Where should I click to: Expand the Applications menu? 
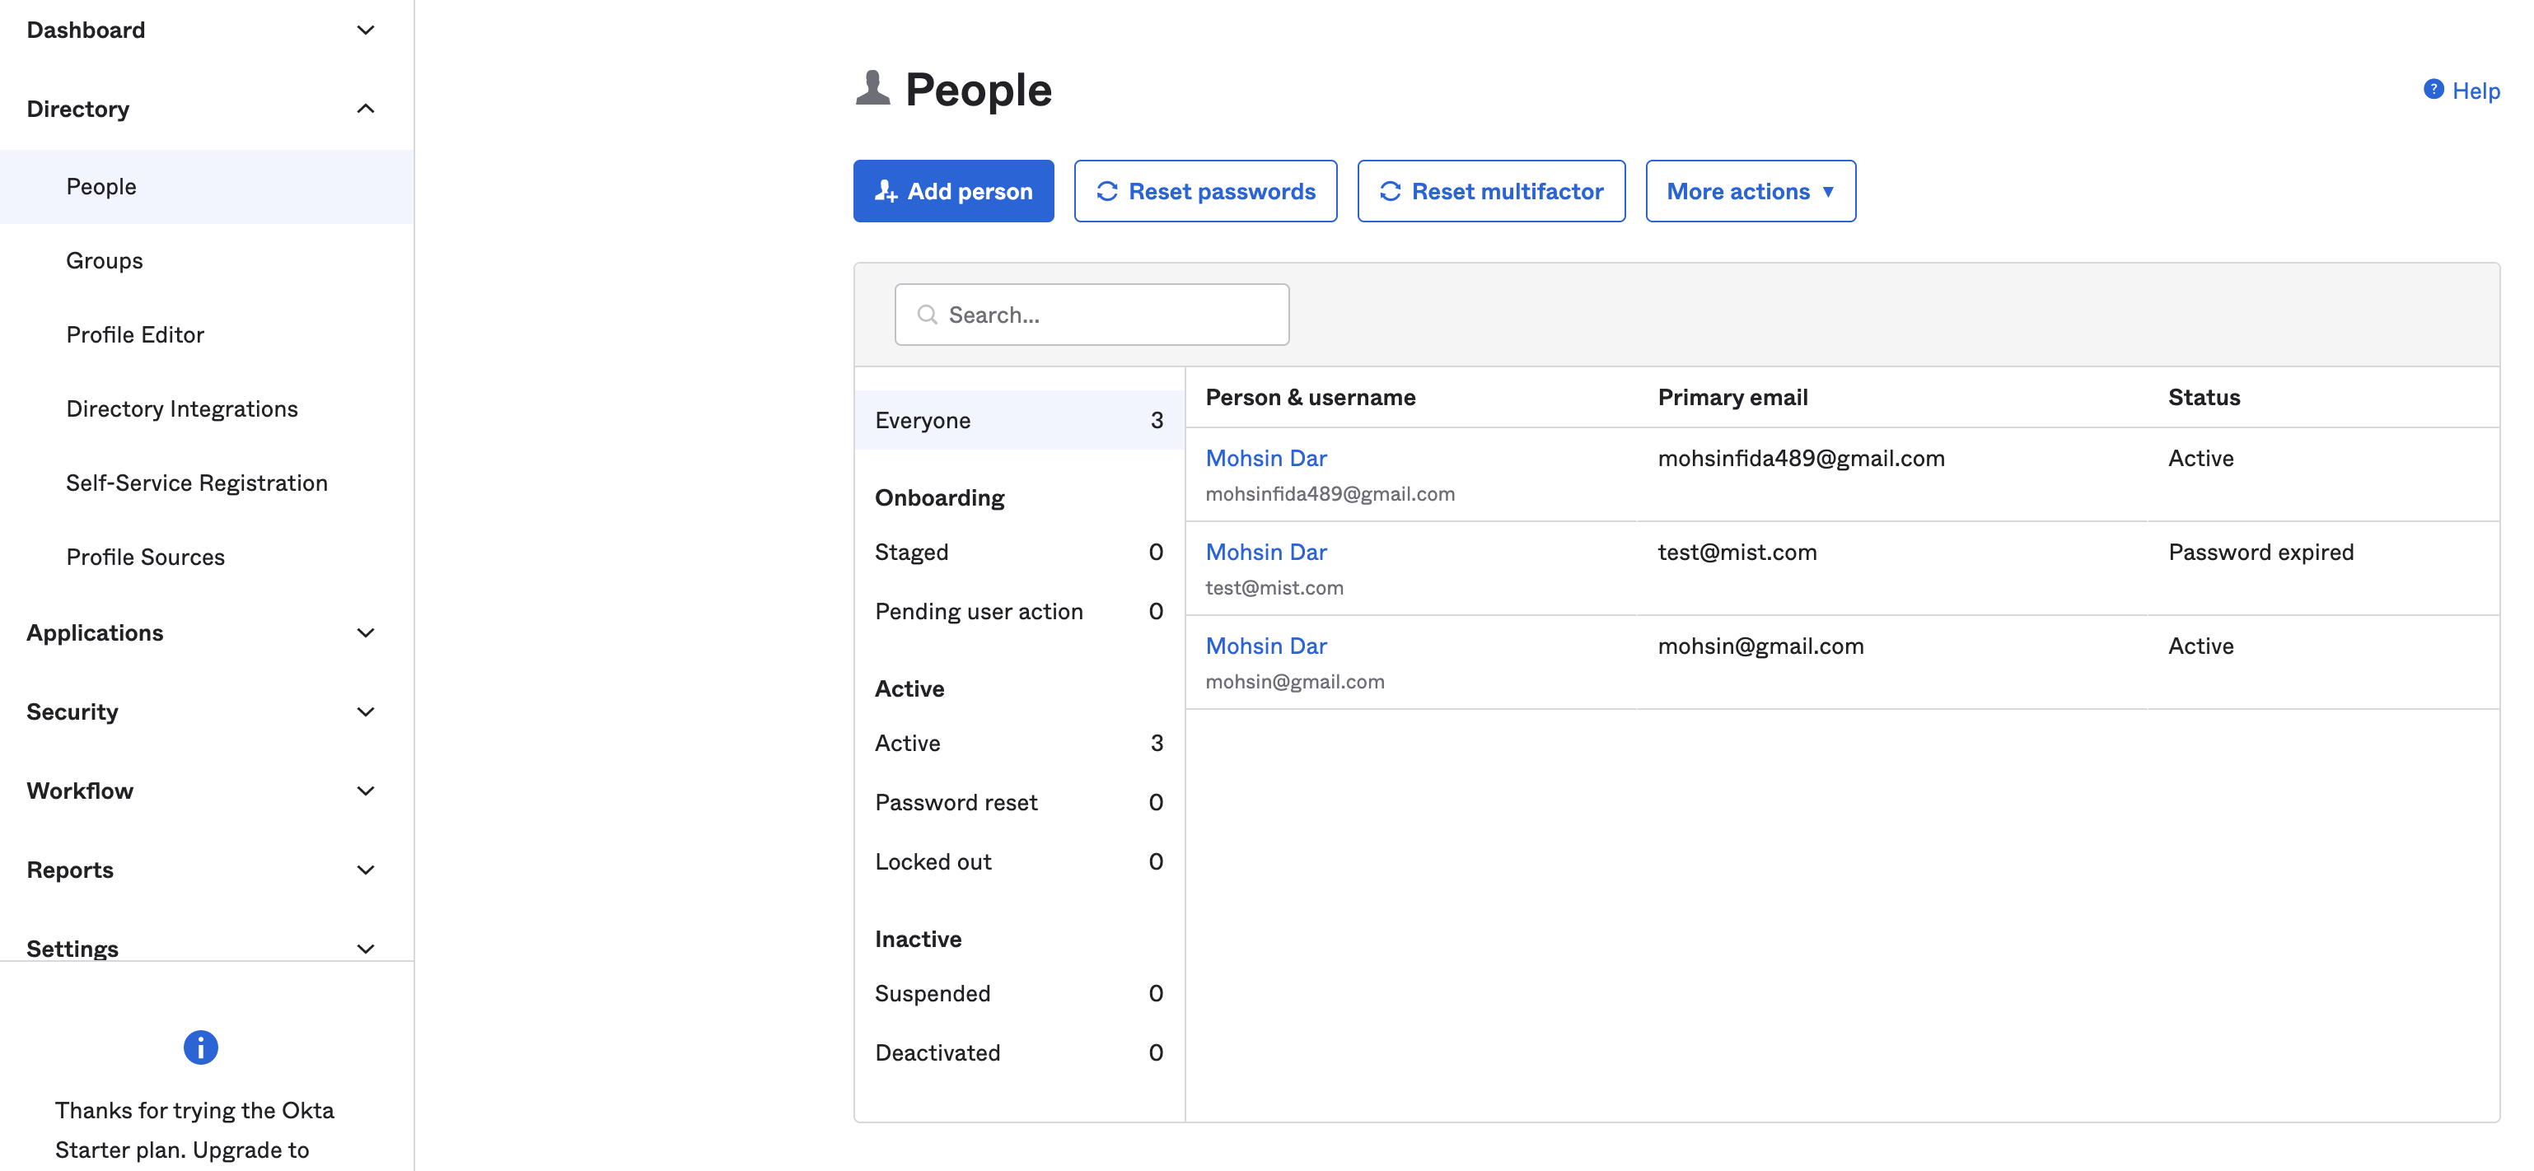[x=365, y=632]
